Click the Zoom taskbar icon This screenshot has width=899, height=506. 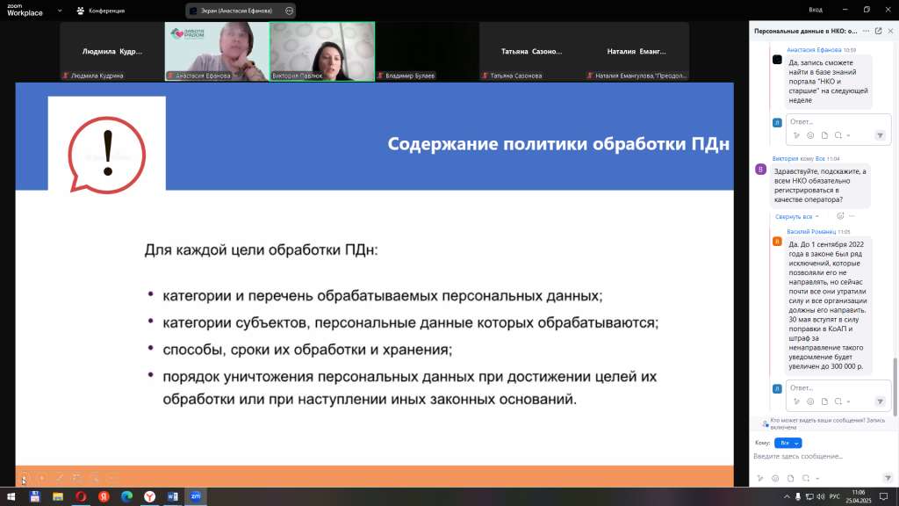tap(196, 496)
